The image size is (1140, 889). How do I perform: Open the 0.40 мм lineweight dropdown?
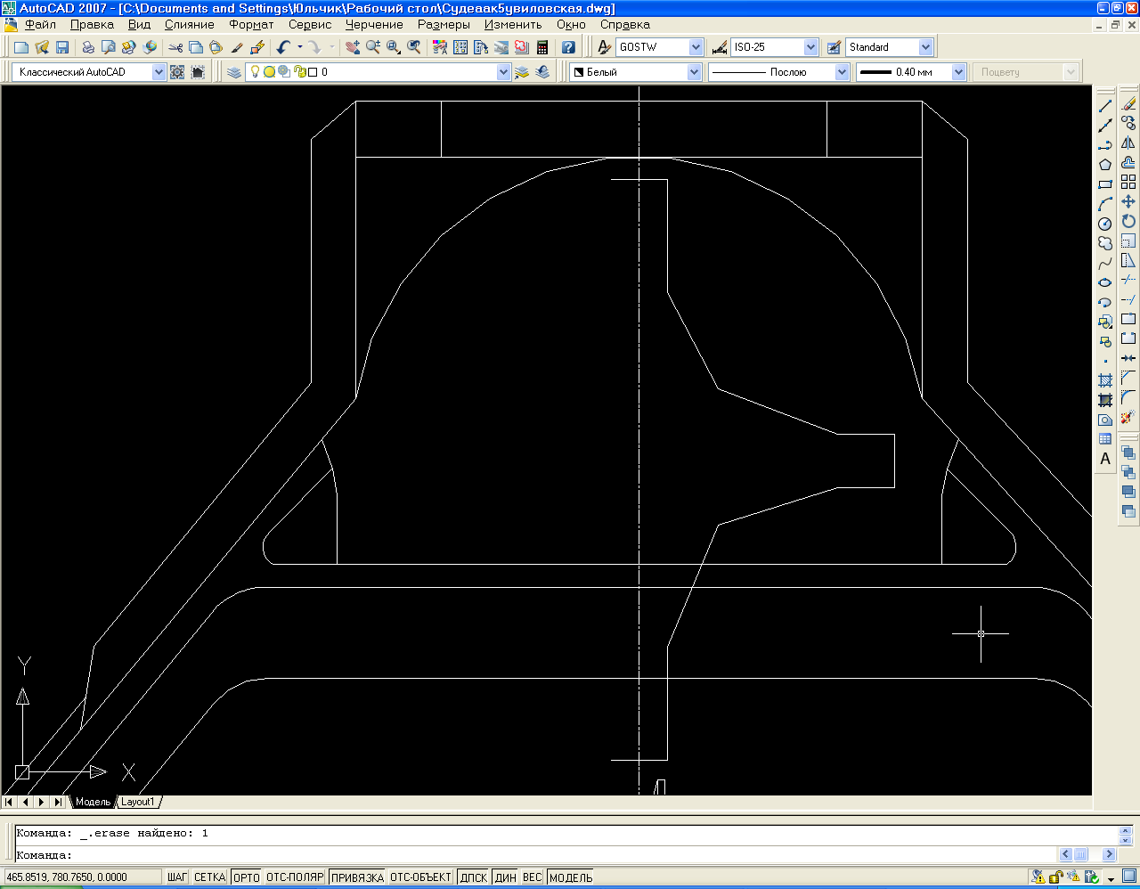[x=958, y=72]
